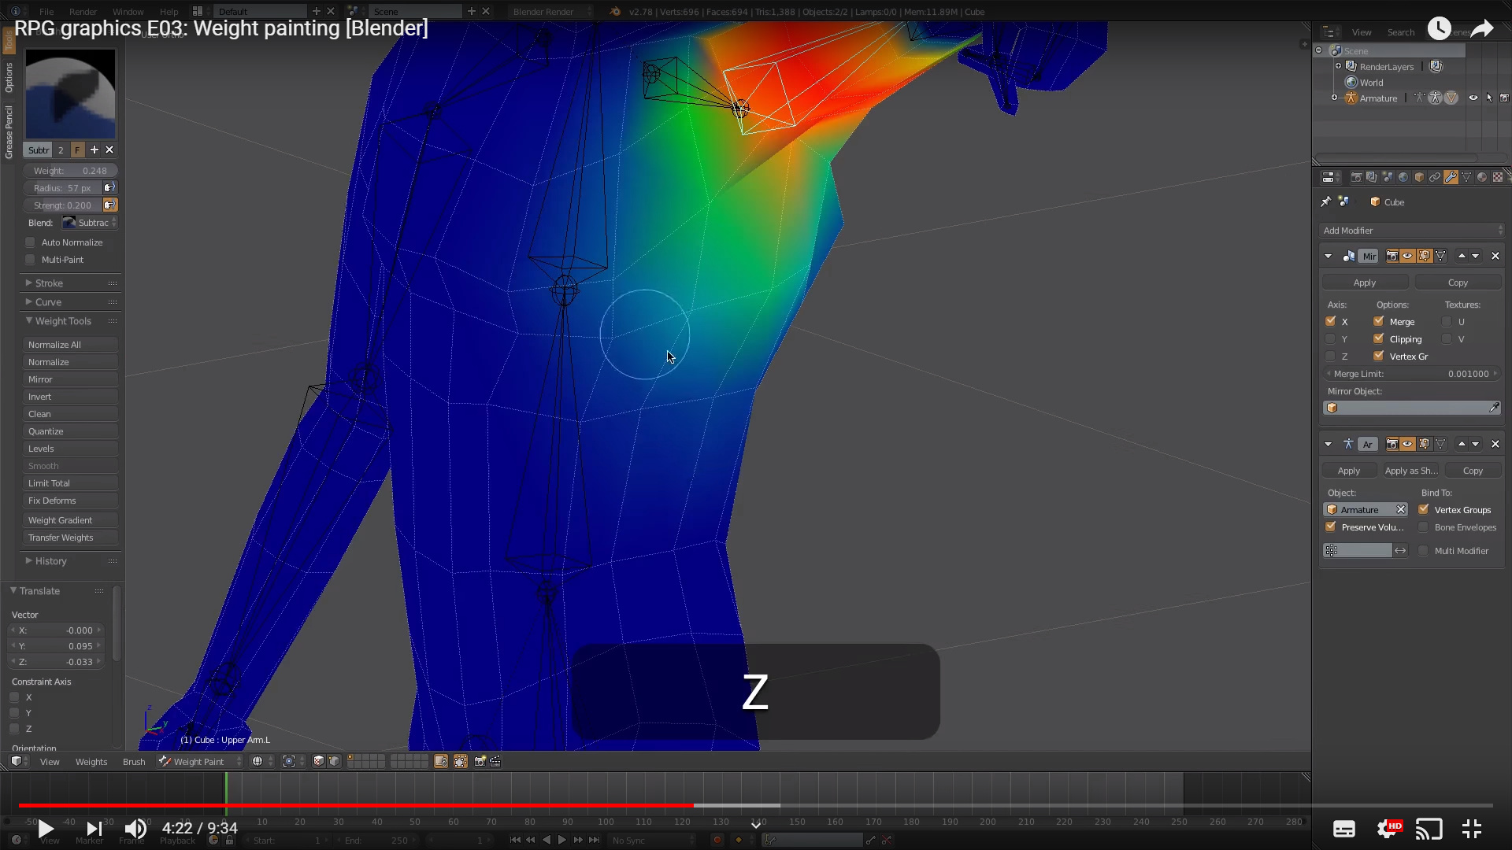
Task: Open the Weights menu in header
Action: (91, 761)
